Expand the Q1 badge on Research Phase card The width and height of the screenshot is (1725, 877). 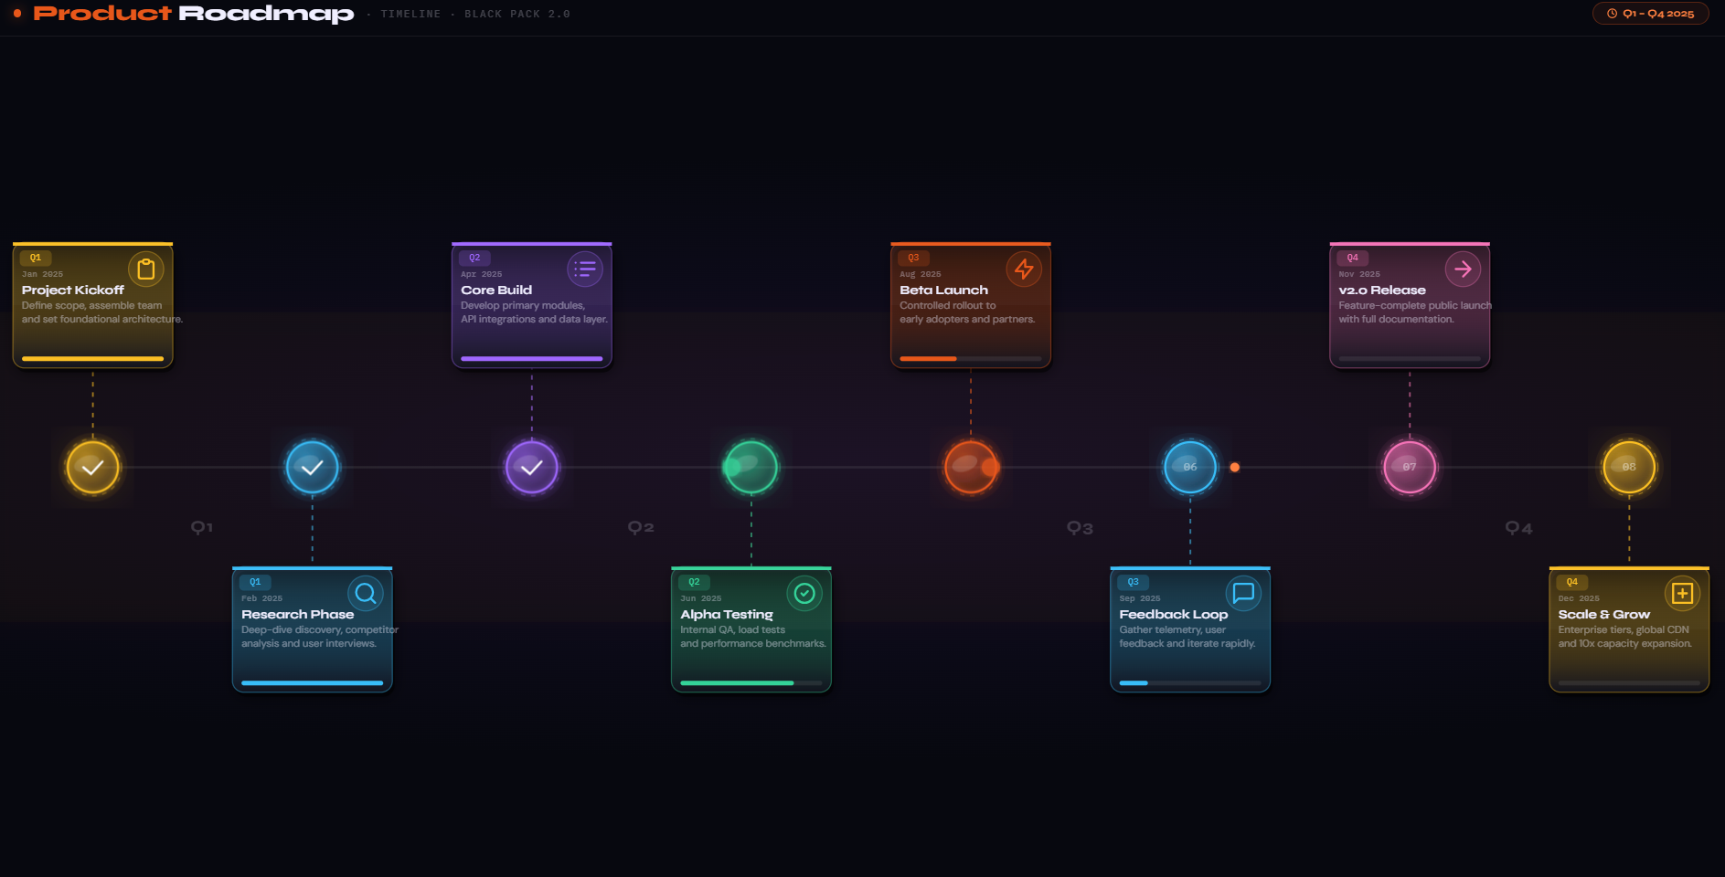point(255,581)
